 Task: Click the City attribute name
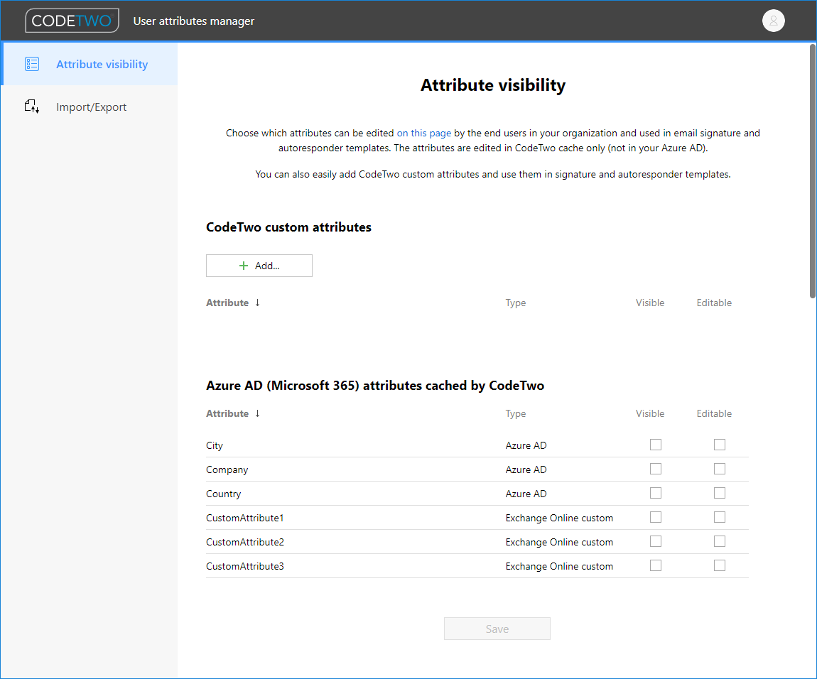click(214, 445)
